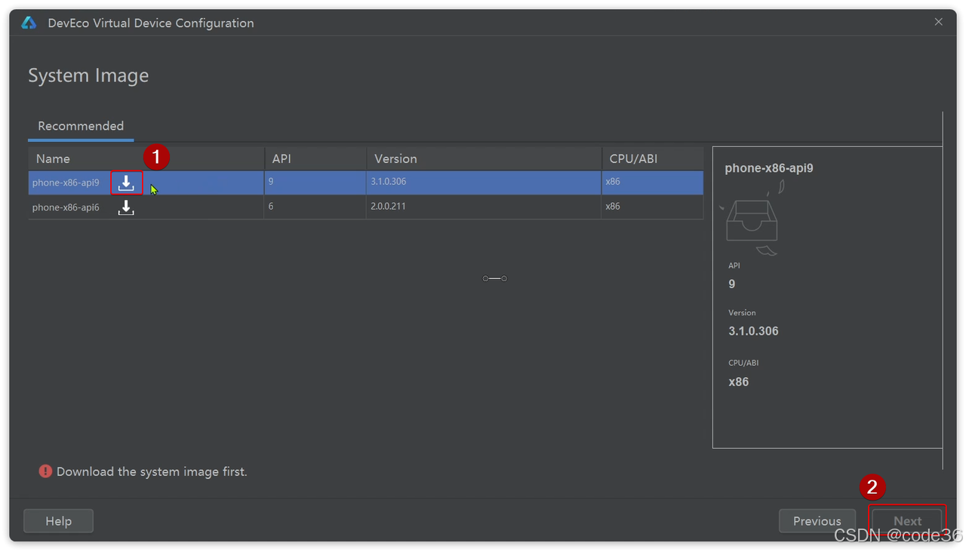Click the 'Download the system image first.' message
The image size is (966, 552).
[x=152, y=471]
